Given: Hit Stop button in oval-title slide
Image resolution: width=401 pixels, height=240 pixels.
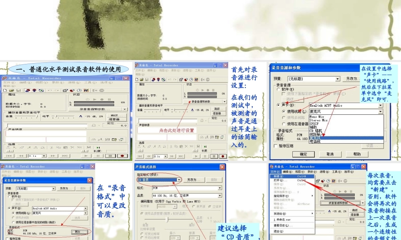Looking at the screenshot, I should point(110,156).
